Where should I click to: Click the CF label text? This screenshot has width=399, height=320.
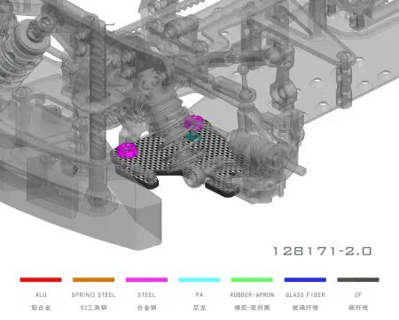click(358, 295)
